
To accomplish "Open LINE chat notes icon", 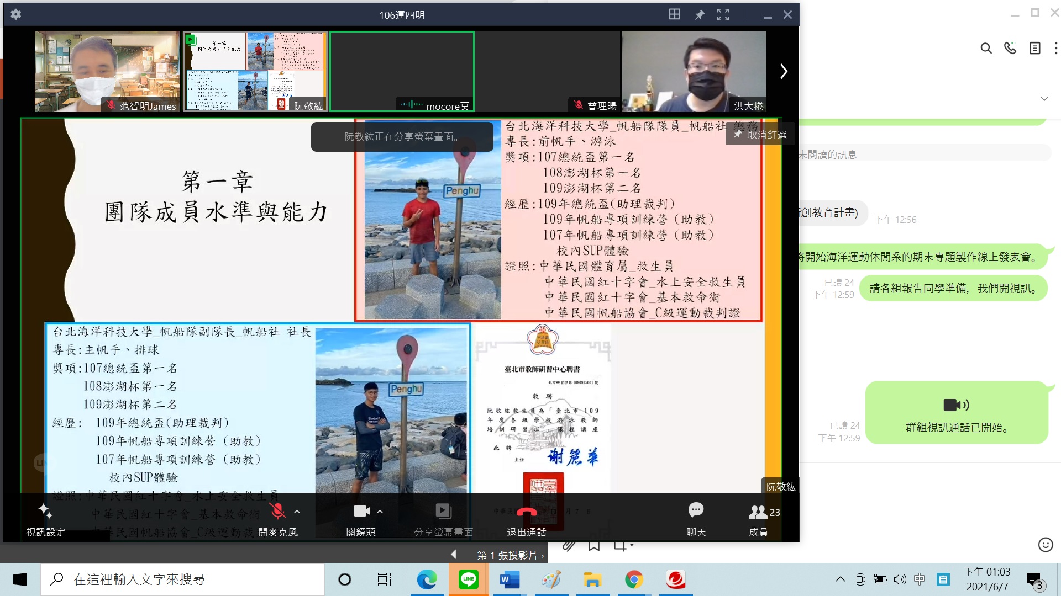I will coord(1035,49).
